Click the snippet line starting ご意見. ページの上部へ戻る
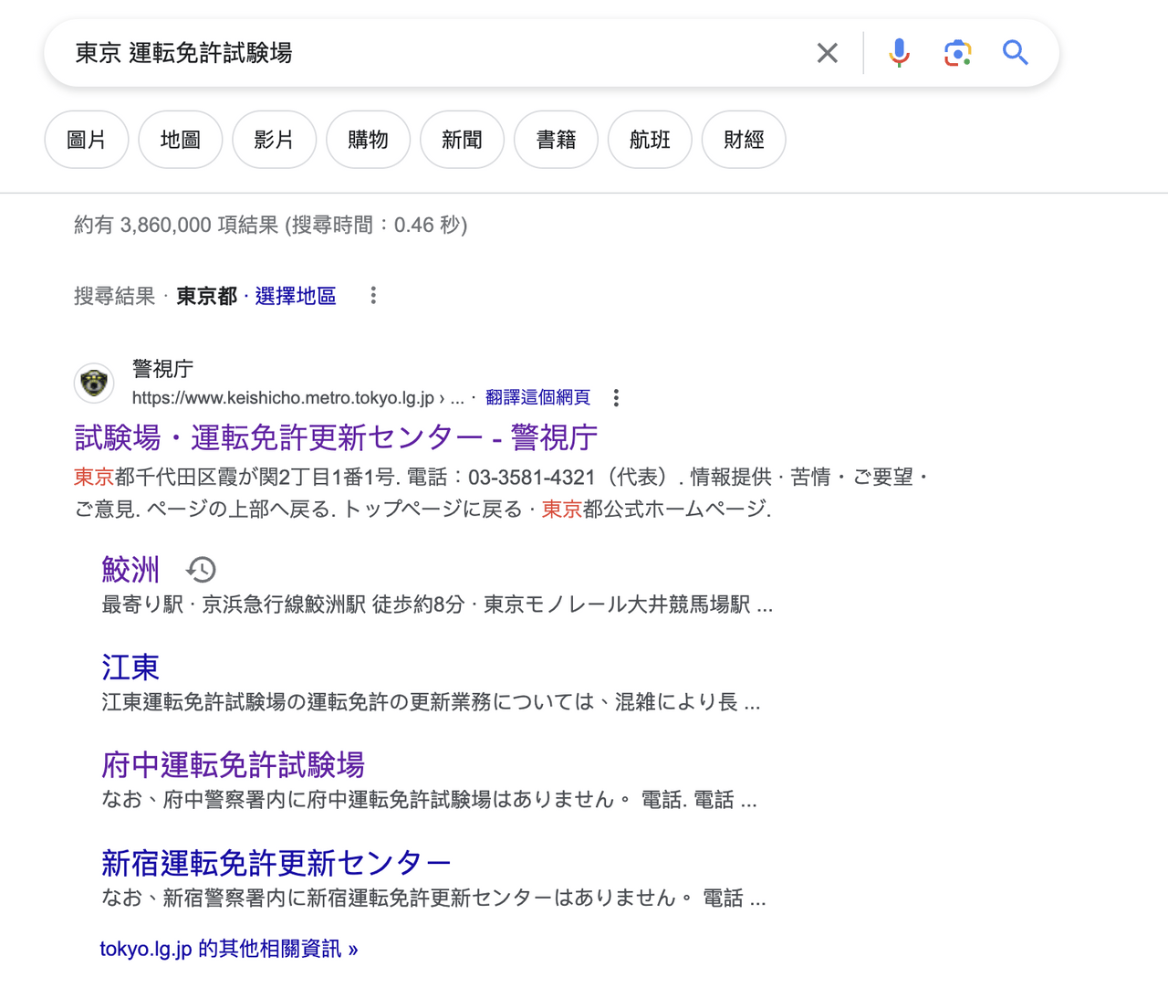The height and width of the screenshot is (988, 1168). [x=423, y=510]
